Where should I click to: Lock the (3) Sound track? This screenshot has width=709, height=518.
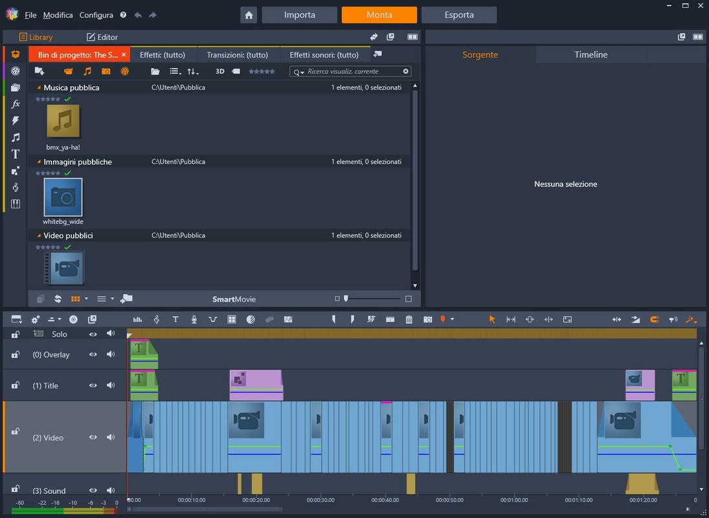15,489
